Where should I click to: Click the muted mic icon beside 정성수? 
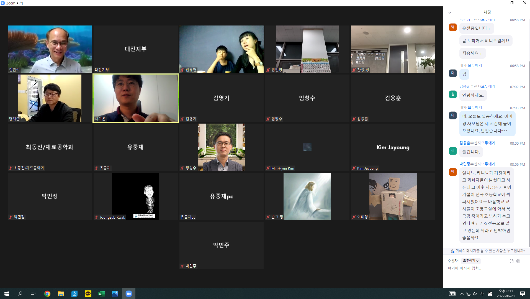(182, 168)
